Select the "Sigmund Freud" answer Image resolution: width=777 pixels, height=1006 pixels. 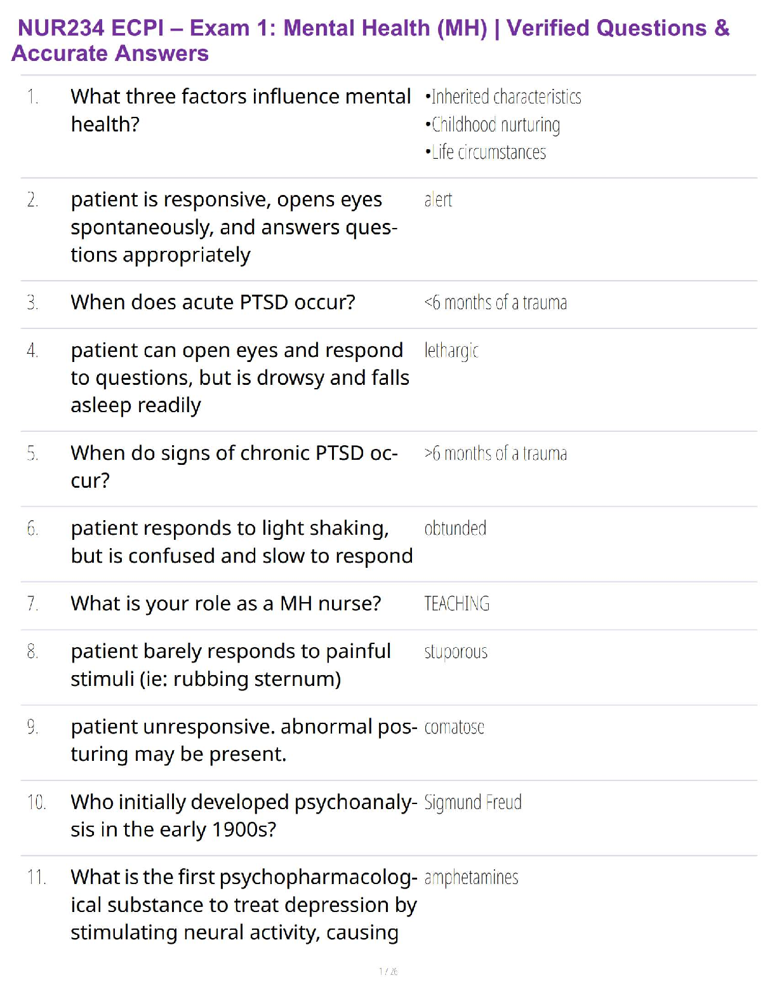tap(473, 803)
